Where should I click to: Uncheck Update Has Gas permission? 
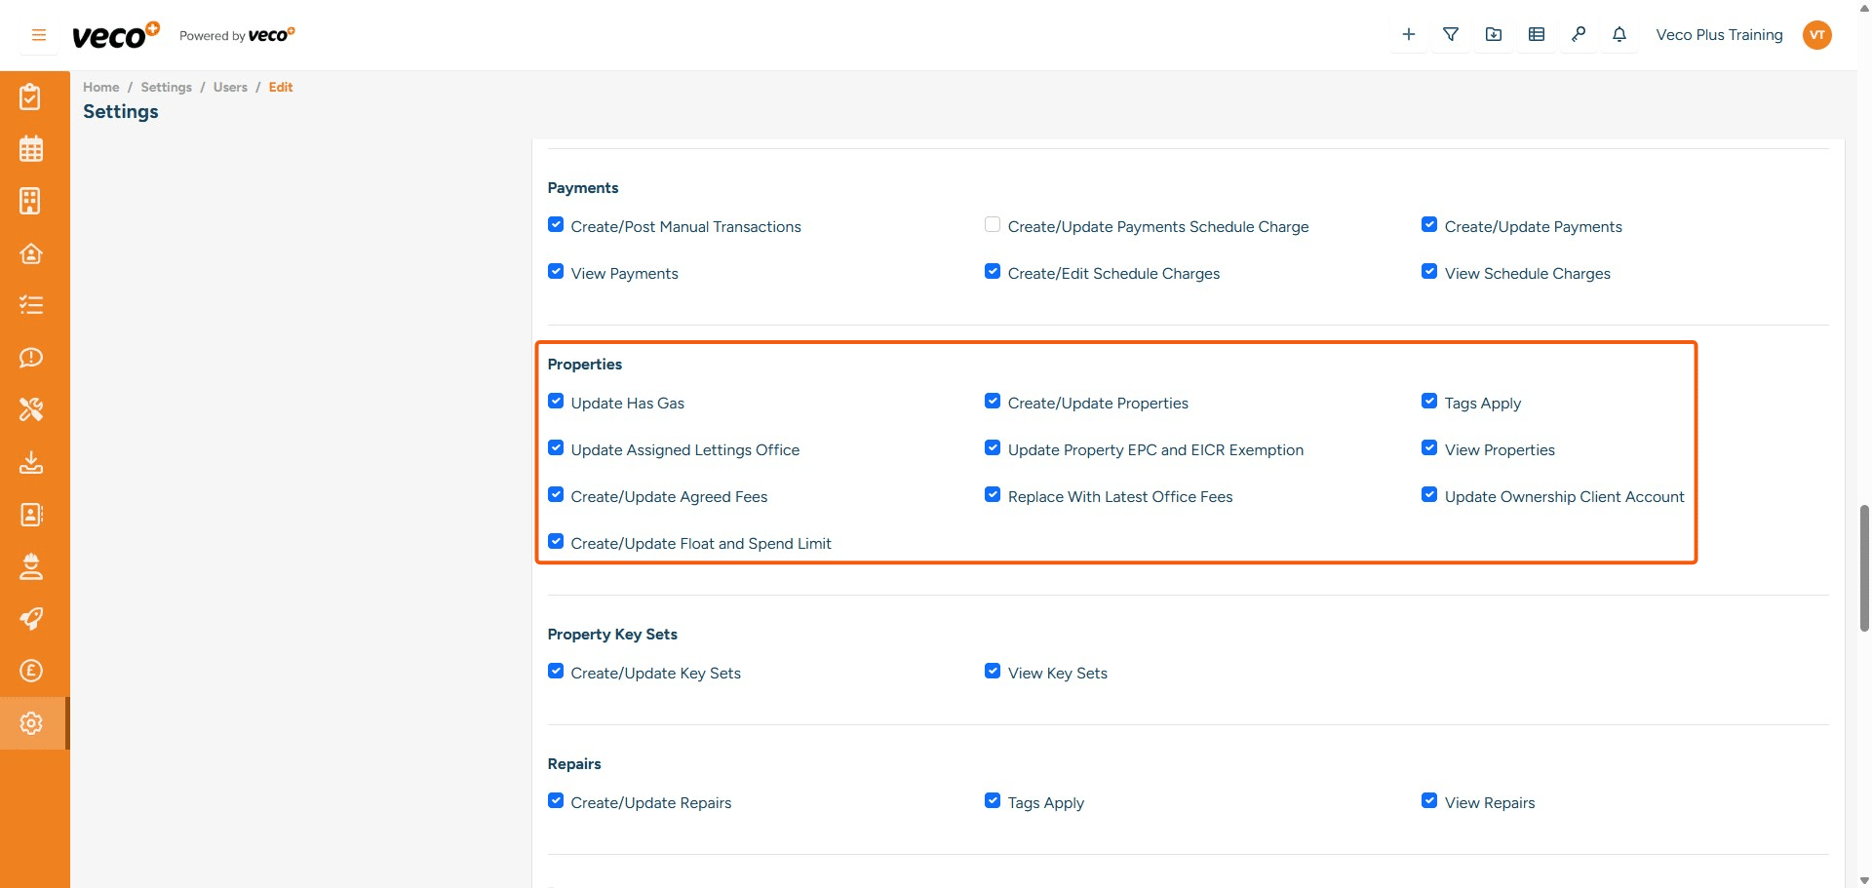point(556,402)
